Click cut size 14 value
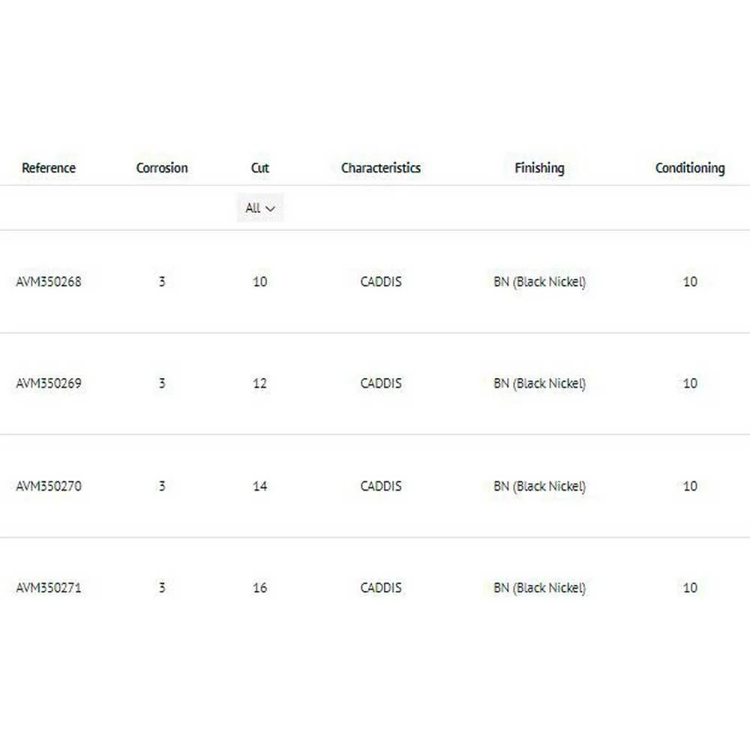The width and height of the screenshot is (750, 750). coord(259,486)
